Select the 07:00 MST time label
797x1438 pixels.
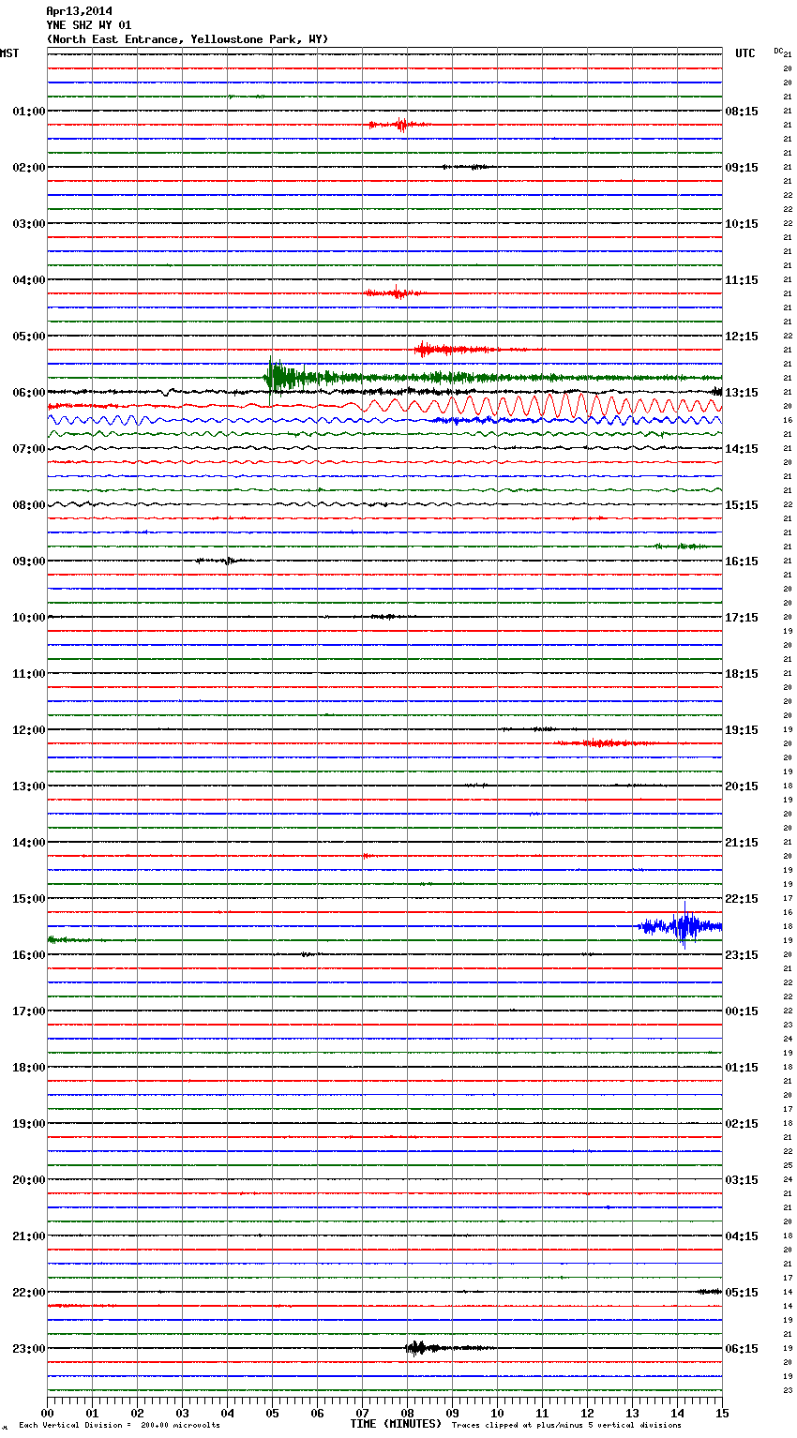tap(28, 449)
